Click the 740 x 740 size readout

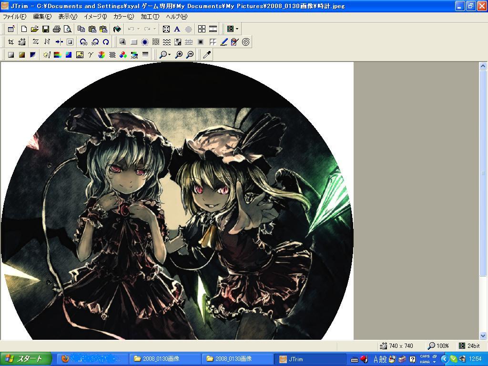pos(400,346)
